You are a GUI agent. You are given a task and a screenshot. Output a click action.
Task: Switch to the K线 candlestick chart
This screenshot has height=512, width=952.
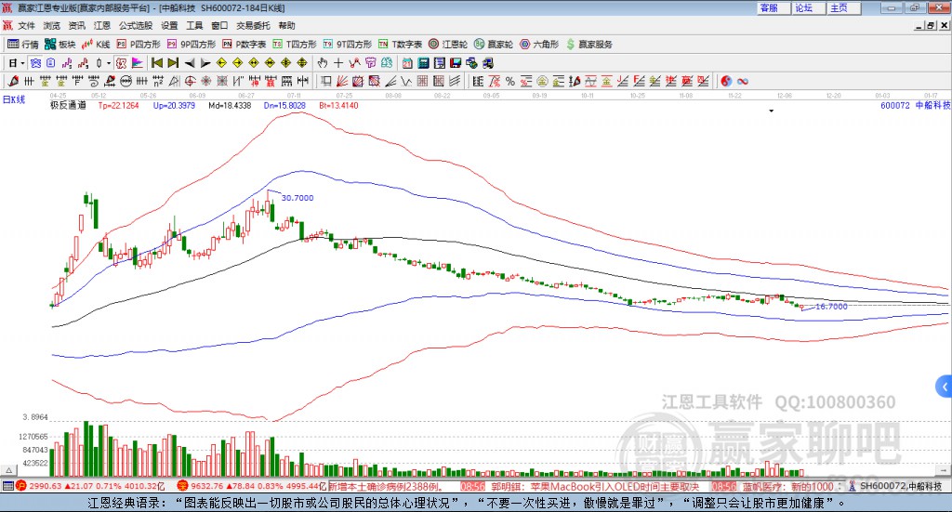[96, 45]
